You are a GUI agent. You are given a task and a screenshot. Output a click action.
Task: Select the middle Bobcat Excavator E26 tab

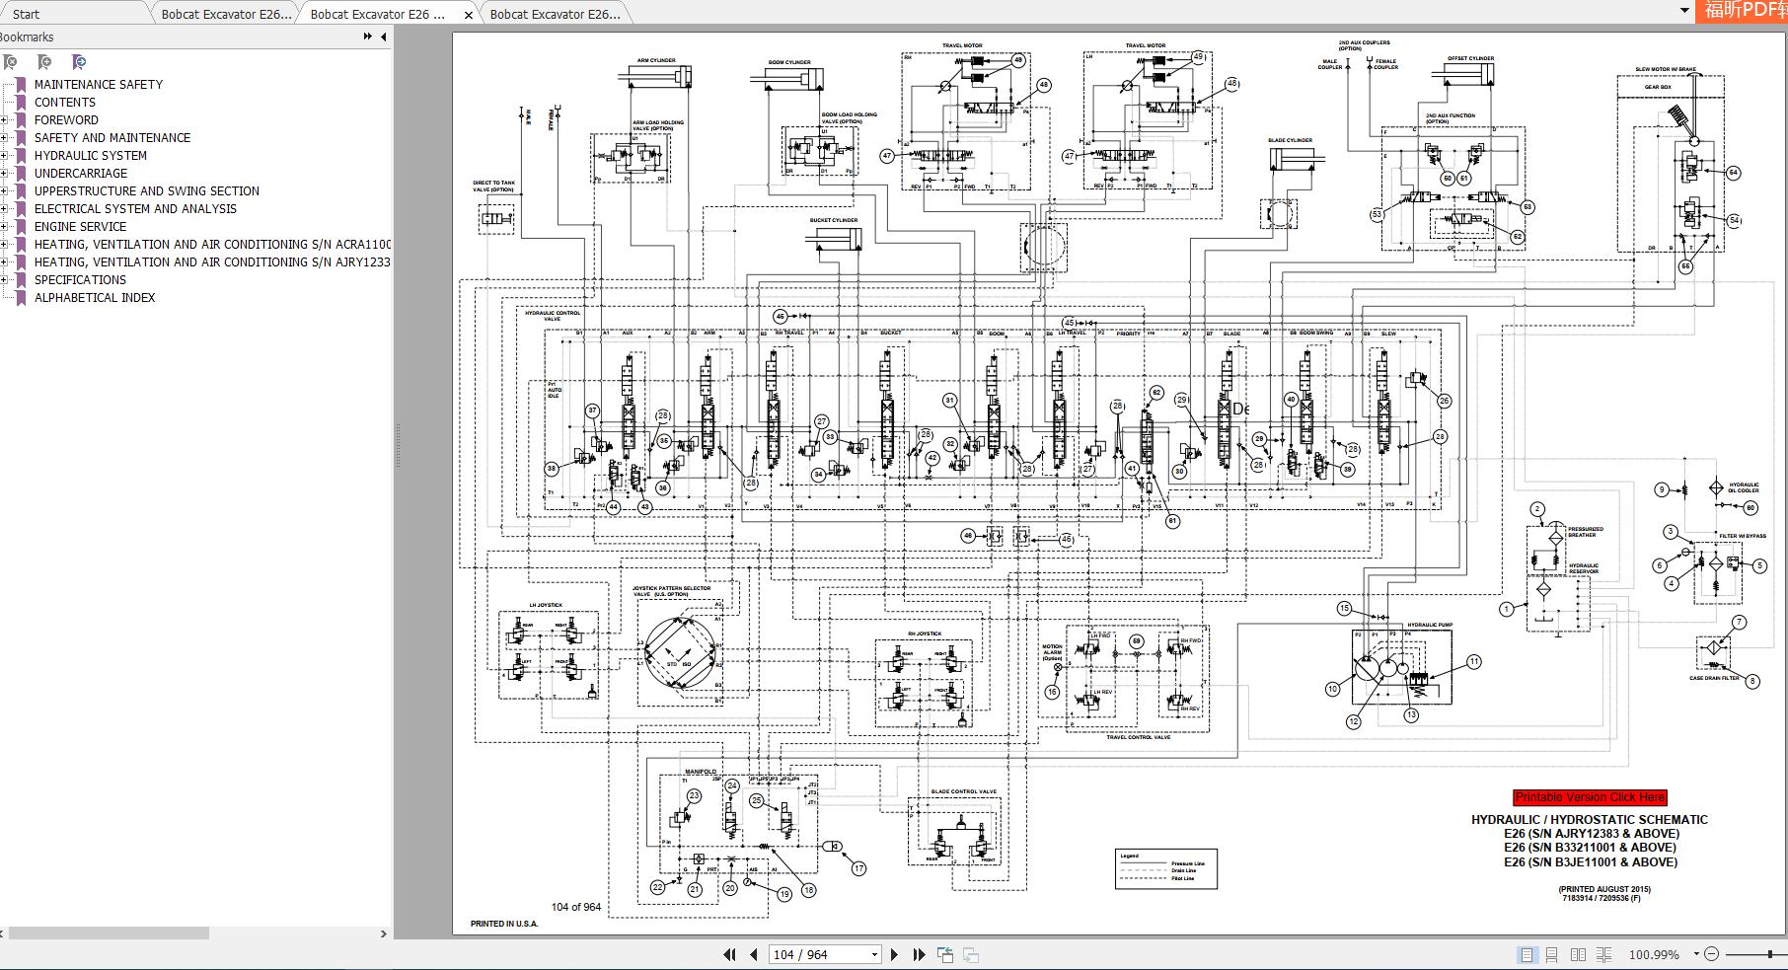coord(380,14)
